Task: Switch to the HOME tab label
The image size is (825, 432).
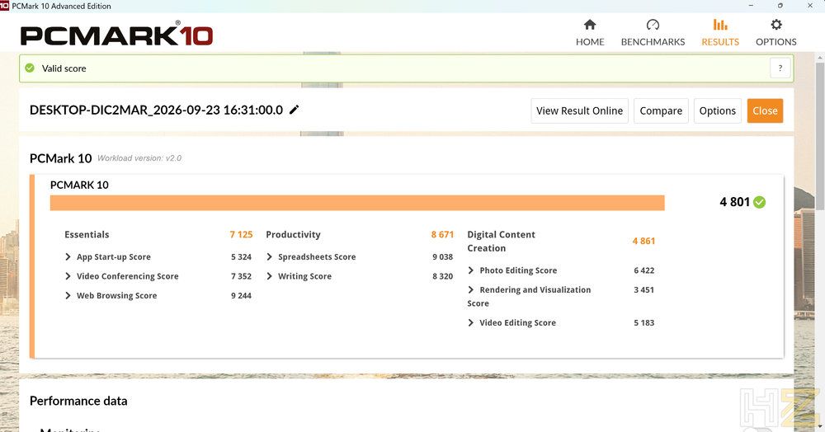Action: point(590,42)
